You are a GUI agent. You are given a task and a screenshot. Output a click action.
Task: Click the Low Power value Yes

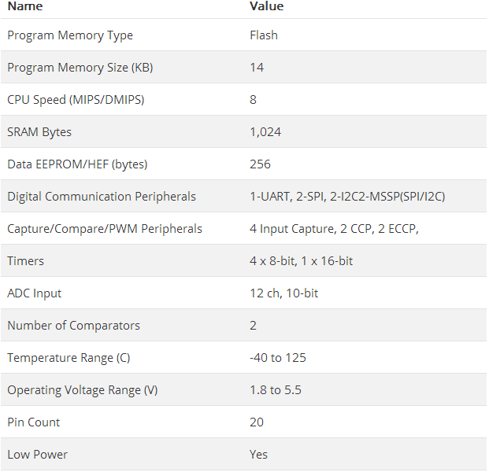258,455
